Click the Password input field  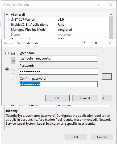(59, 71)
